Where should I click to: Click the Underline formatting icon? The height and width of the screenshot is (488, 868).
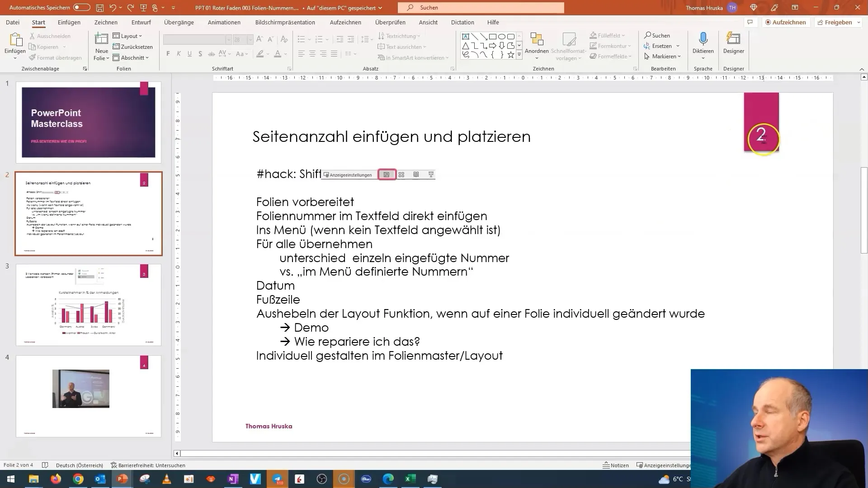click(189, 54)
